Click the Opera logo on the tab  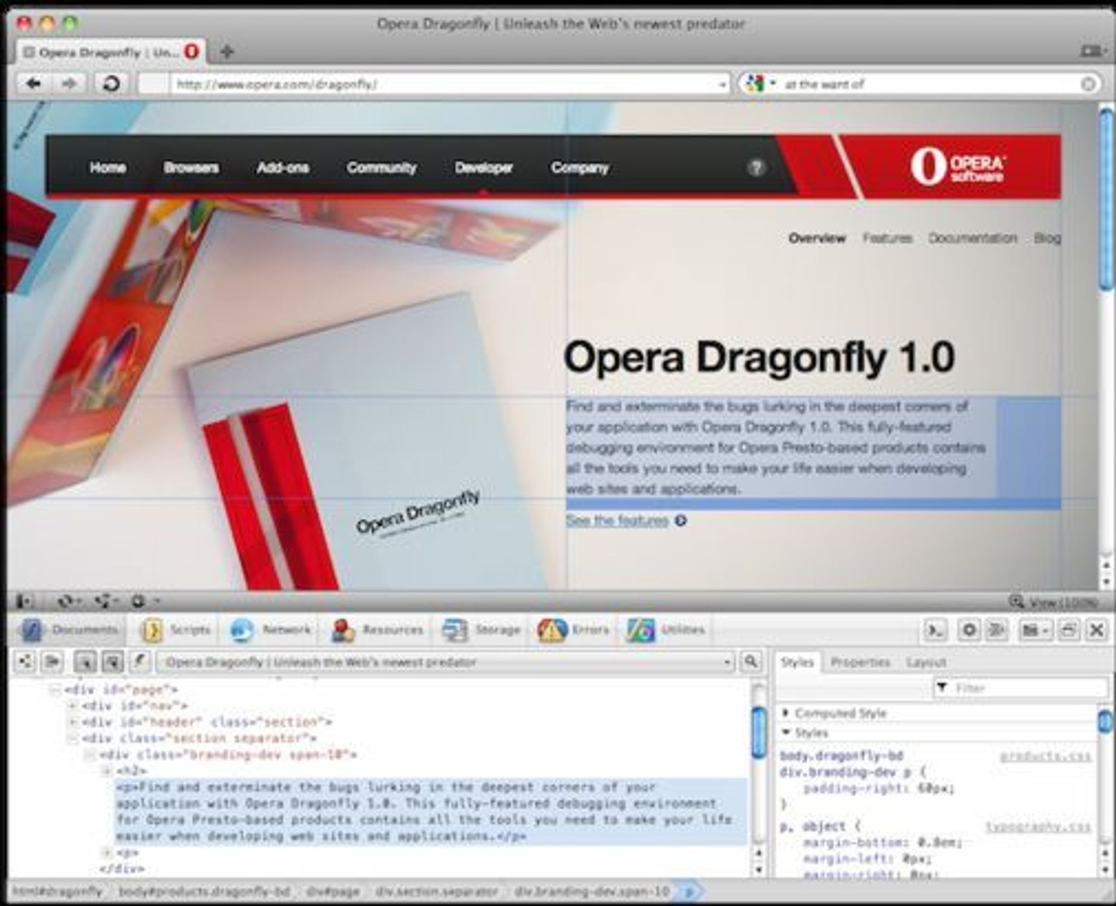click(191, 52)
